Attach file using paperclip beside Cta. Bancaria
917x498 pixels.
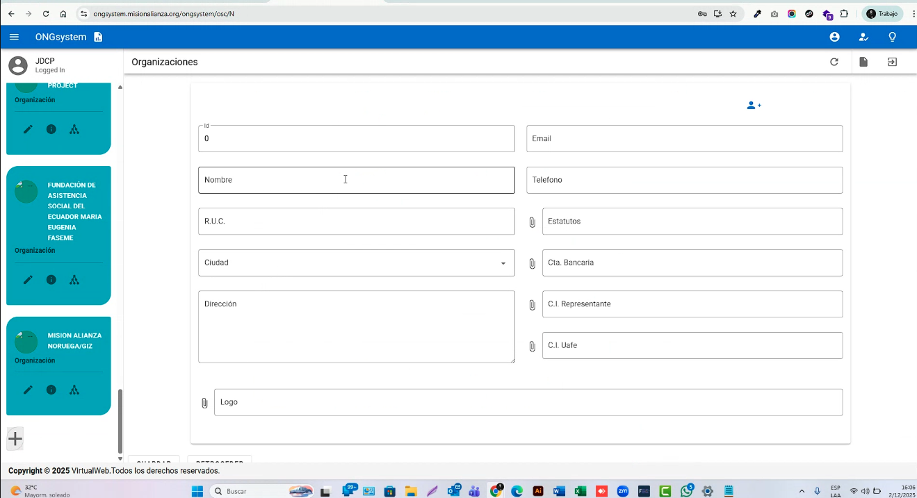coord(532,264)
